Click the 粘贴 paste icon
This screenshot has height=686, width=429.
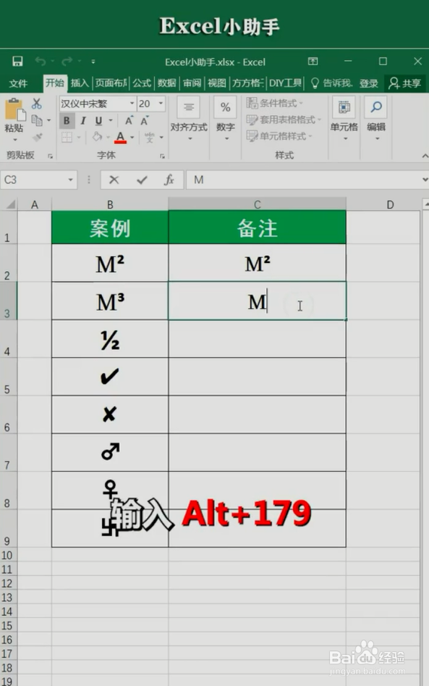[x=14, y=109]
